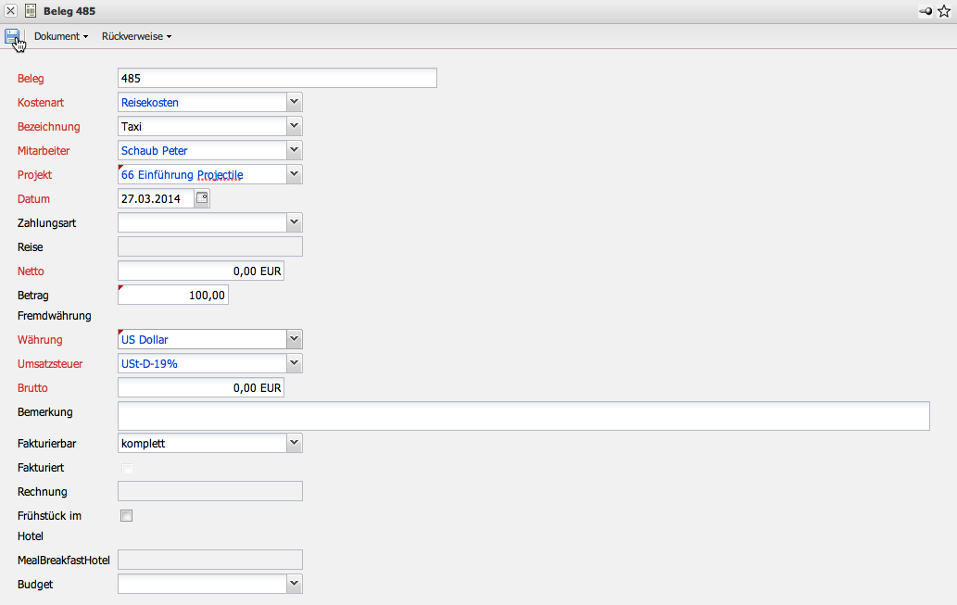Click the Beleg 485 title text
This screenshot has height=605, width=957.
(x=69, y=11)
